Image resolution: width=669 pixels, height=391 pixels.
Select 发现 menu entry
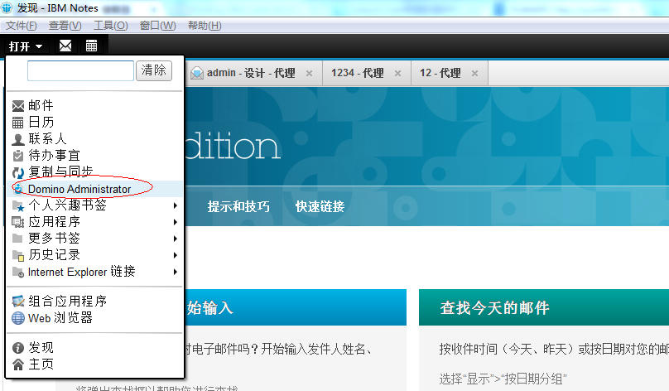point(94,348)
